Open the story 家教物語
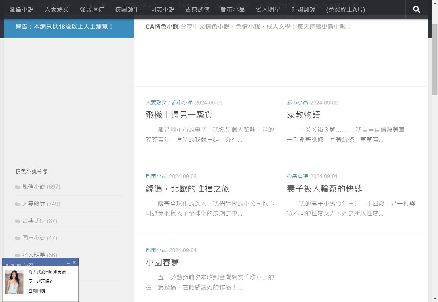 coord(304,115)
